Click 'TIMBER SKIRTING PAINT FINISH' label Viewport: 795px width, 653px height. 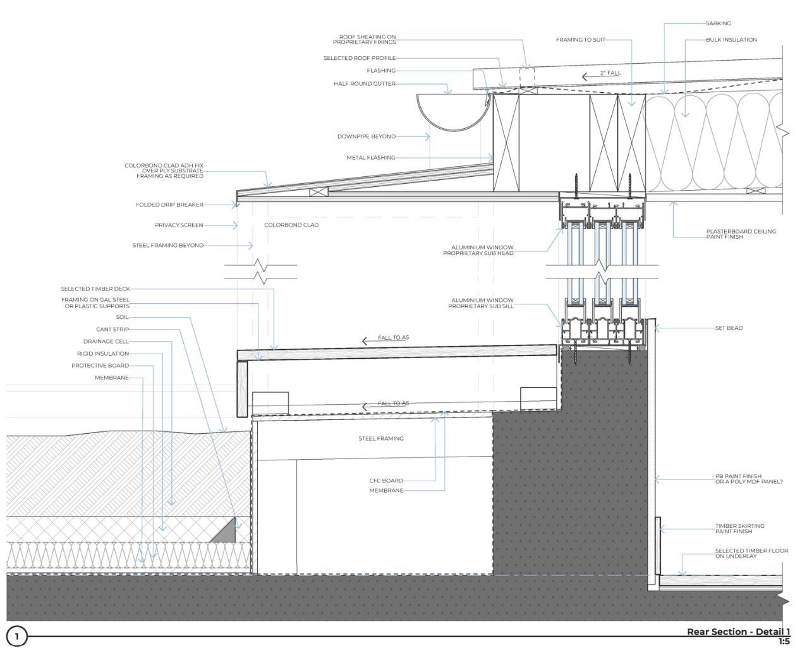pos(739,529)
